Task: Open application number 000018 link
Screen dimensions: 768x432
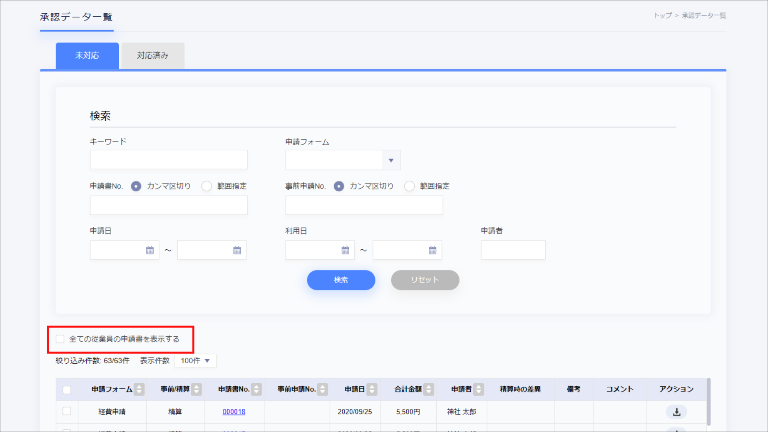Action: point(234,412)
